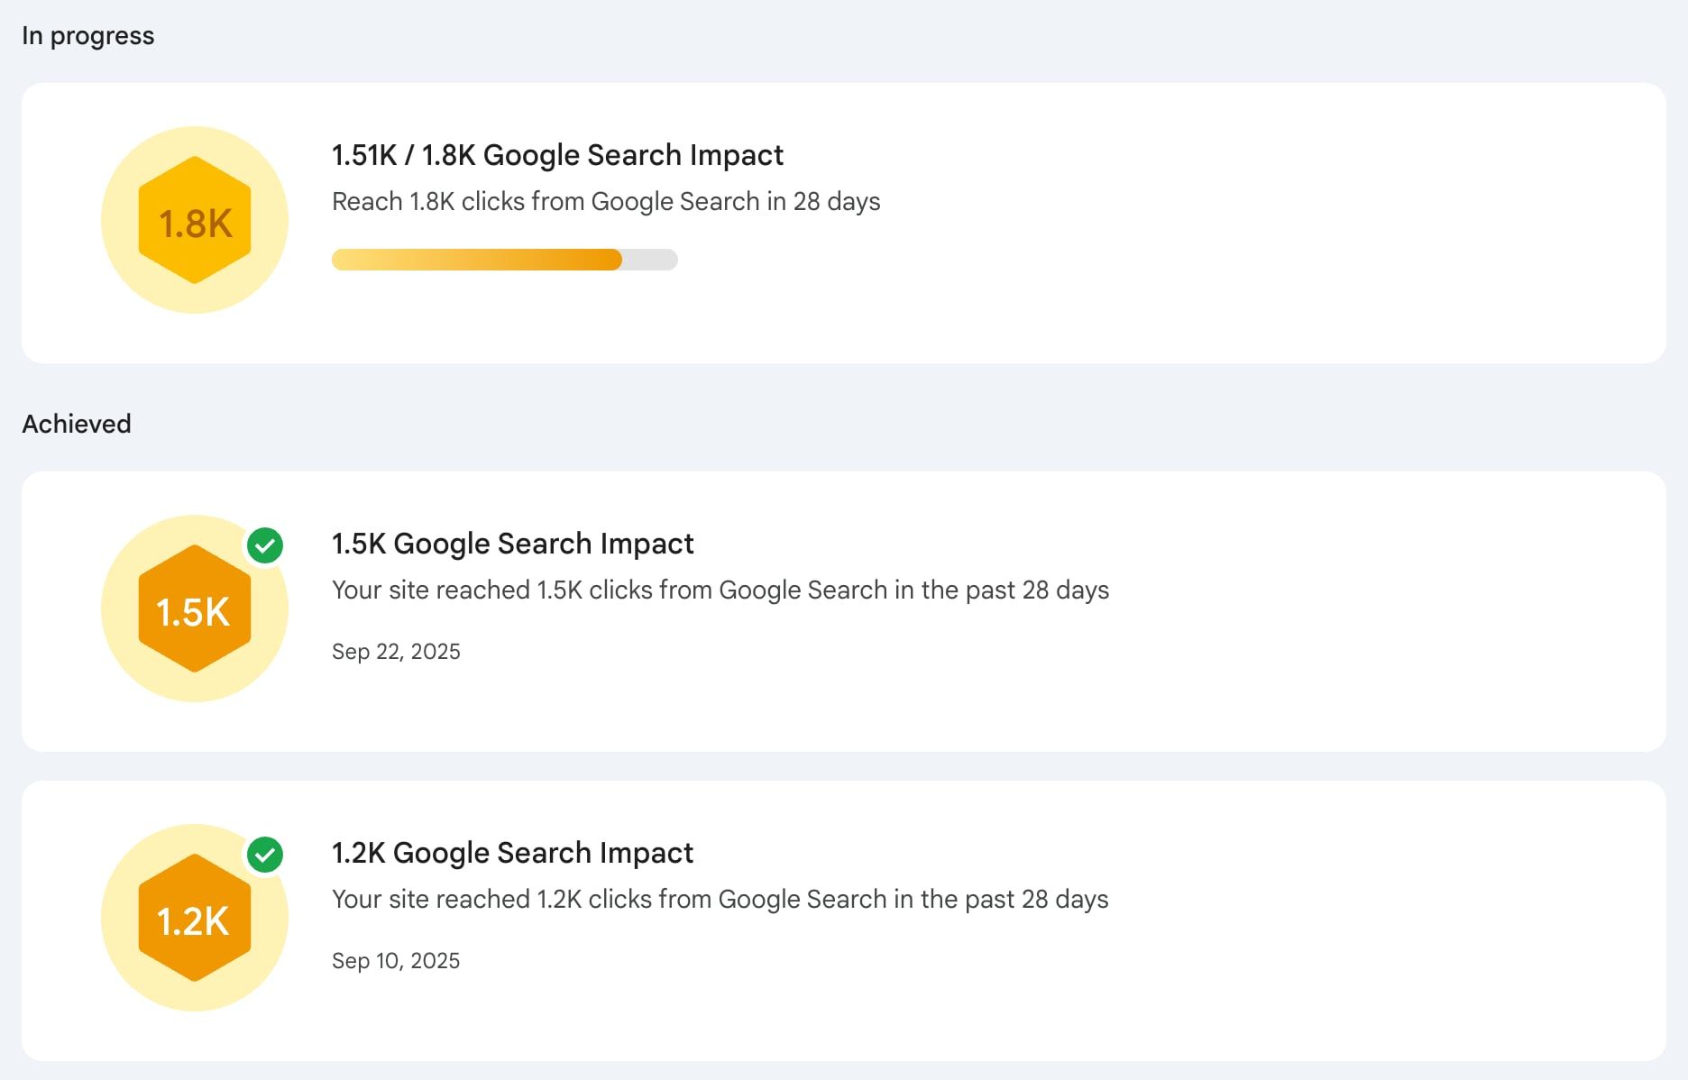Viewport: 1688px width, 1080px height.
Task: Open the "1.5K Google Search Impact" title
Action: (512, 544)
